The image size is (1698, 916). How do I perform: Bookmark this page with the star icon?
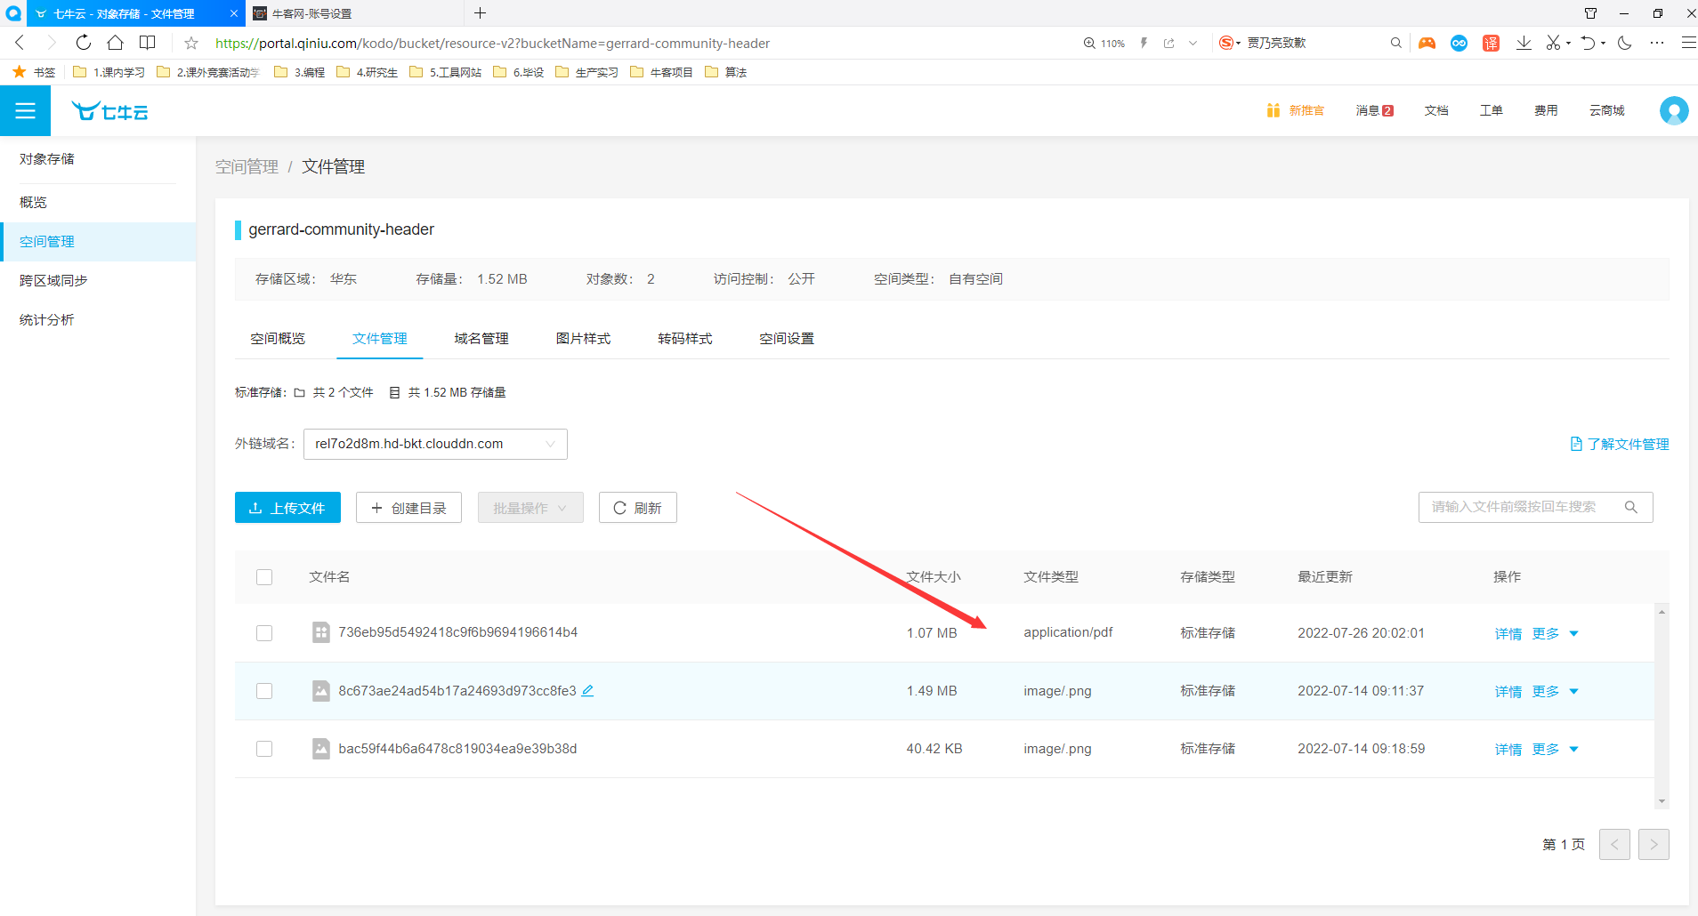point(190,43)
